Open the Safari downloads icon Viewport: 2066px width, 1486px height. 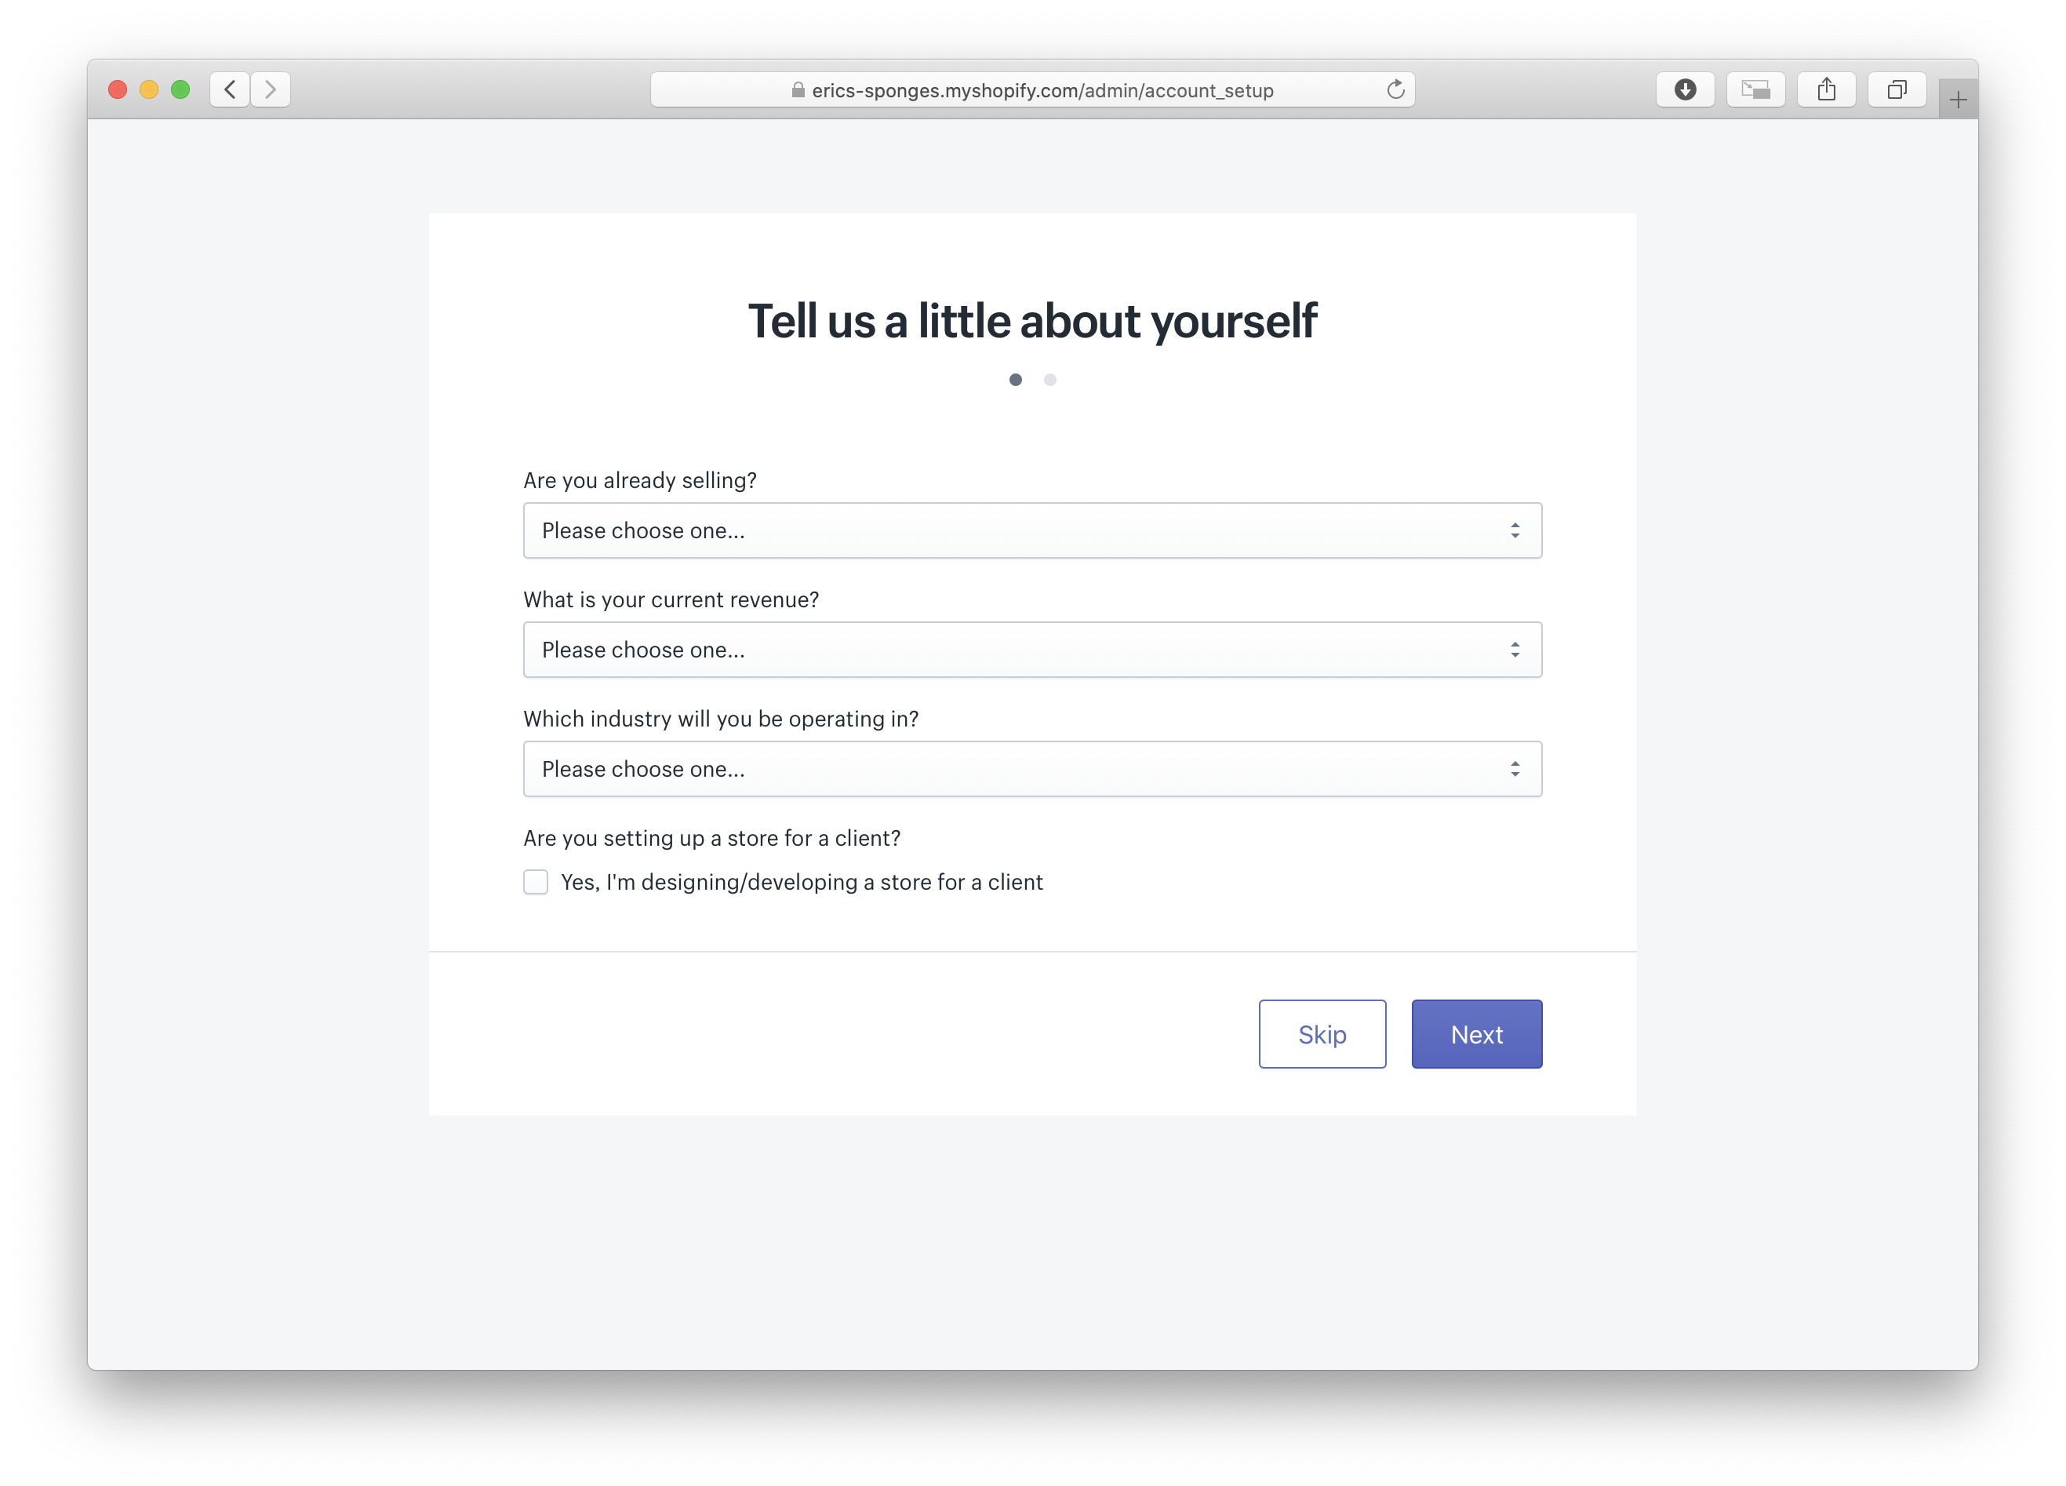pos(1684,89)
